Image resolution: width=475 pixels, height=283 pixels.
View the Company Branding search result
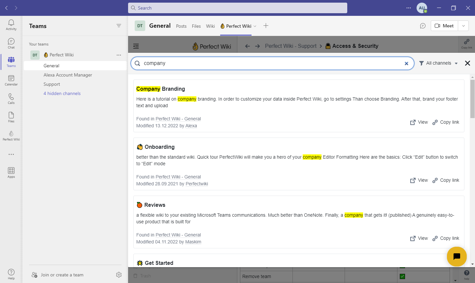tap(419, 122)
